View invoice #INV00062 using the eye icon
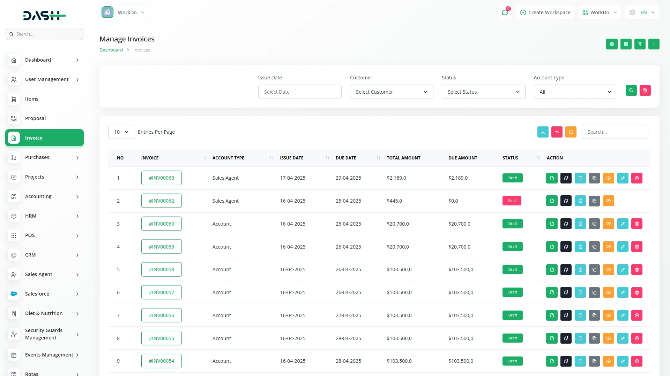 [608, 201]
